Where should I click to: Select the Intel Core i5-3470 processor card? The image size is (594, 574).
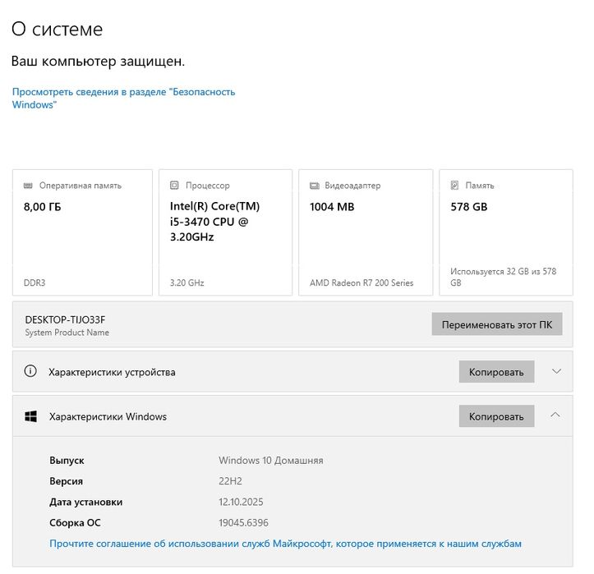point(225,232)
